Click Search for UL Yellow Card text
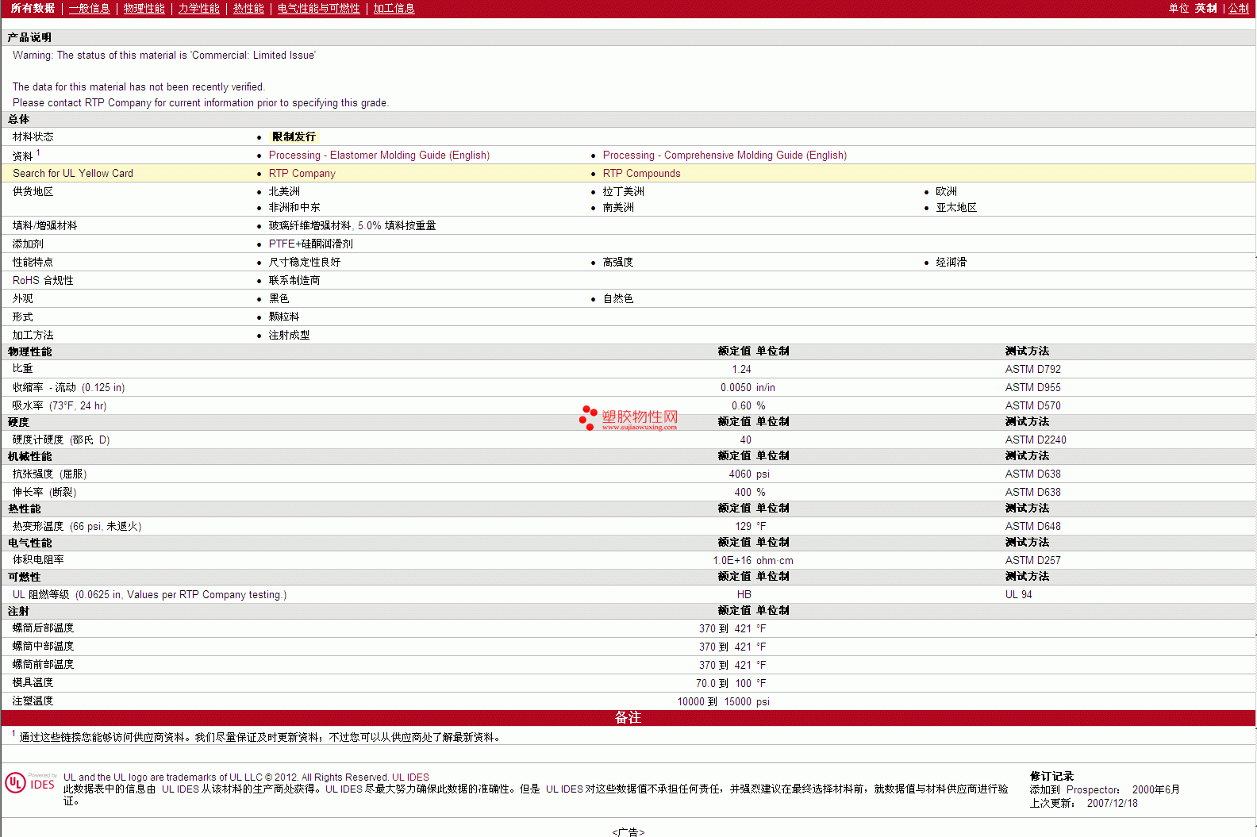Screen dimensions: 1257x837 pos(73,174)
